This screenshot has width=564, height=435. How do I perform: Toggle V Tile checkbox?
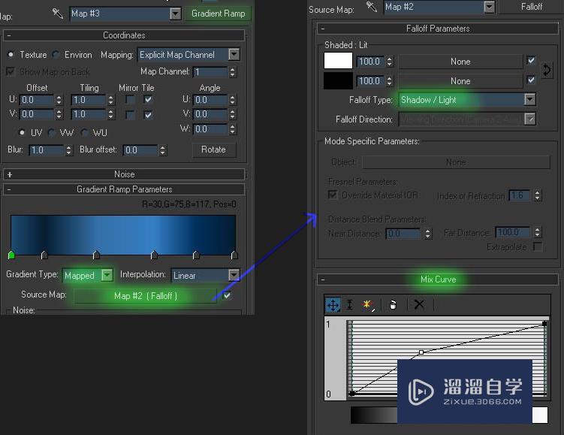(148, 115)
